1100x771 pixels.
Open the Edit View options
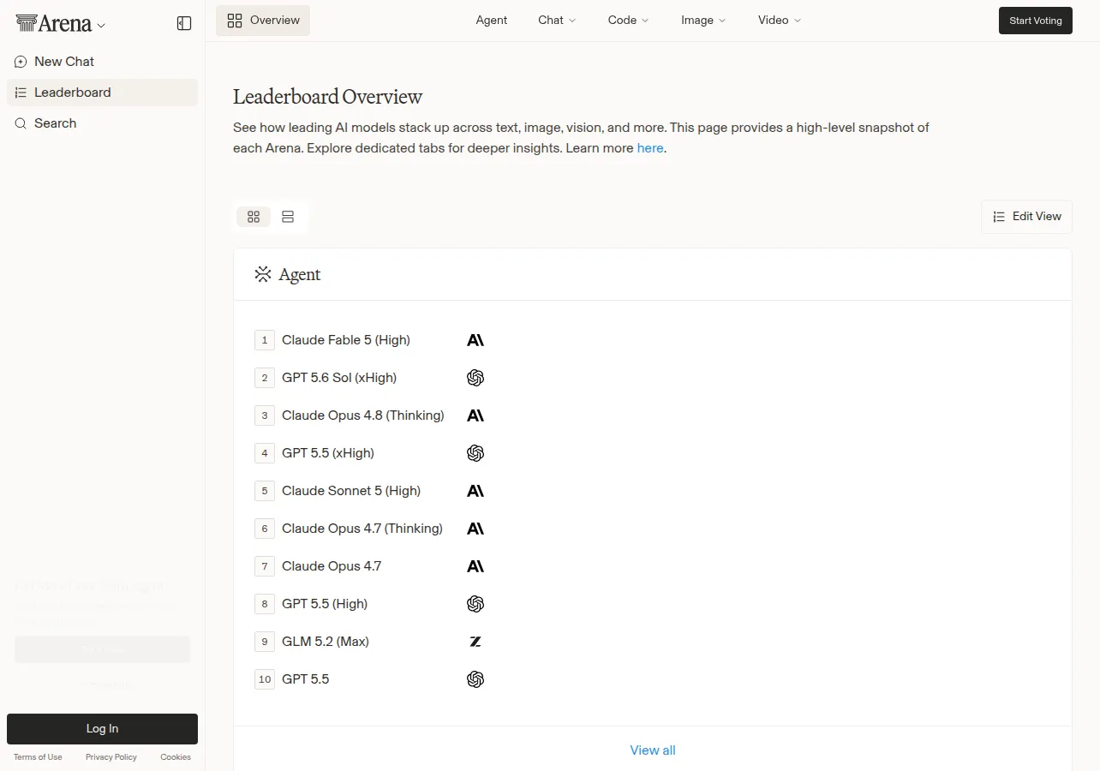tap(1026, 217)
